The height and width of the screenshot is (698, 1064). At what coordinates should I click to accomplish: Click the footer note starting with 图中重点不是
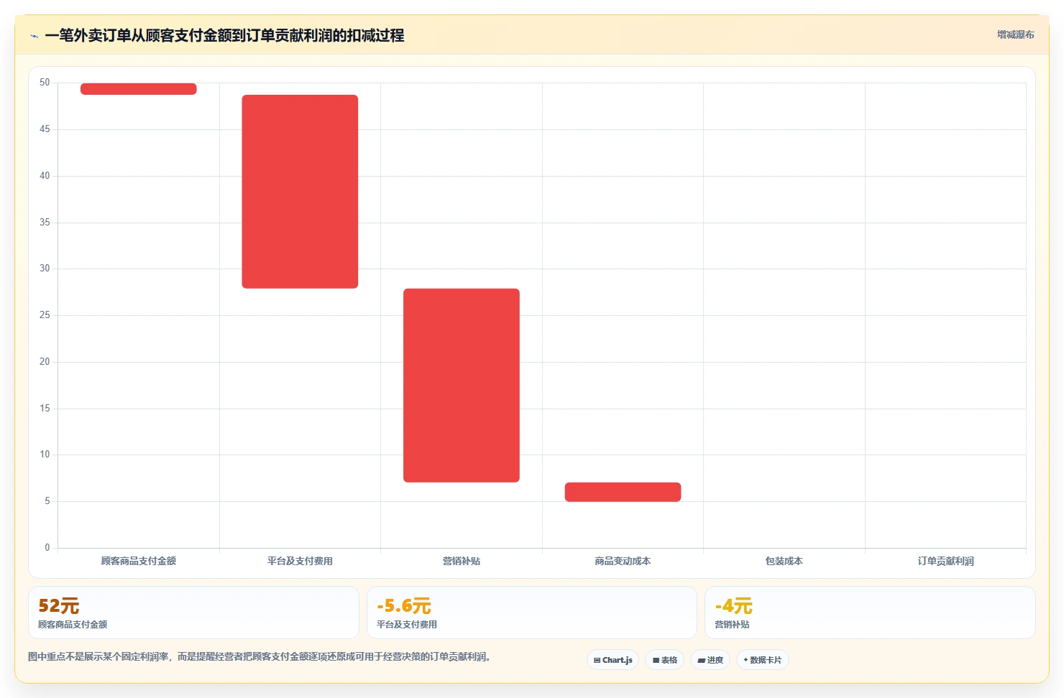coord(260,656)
